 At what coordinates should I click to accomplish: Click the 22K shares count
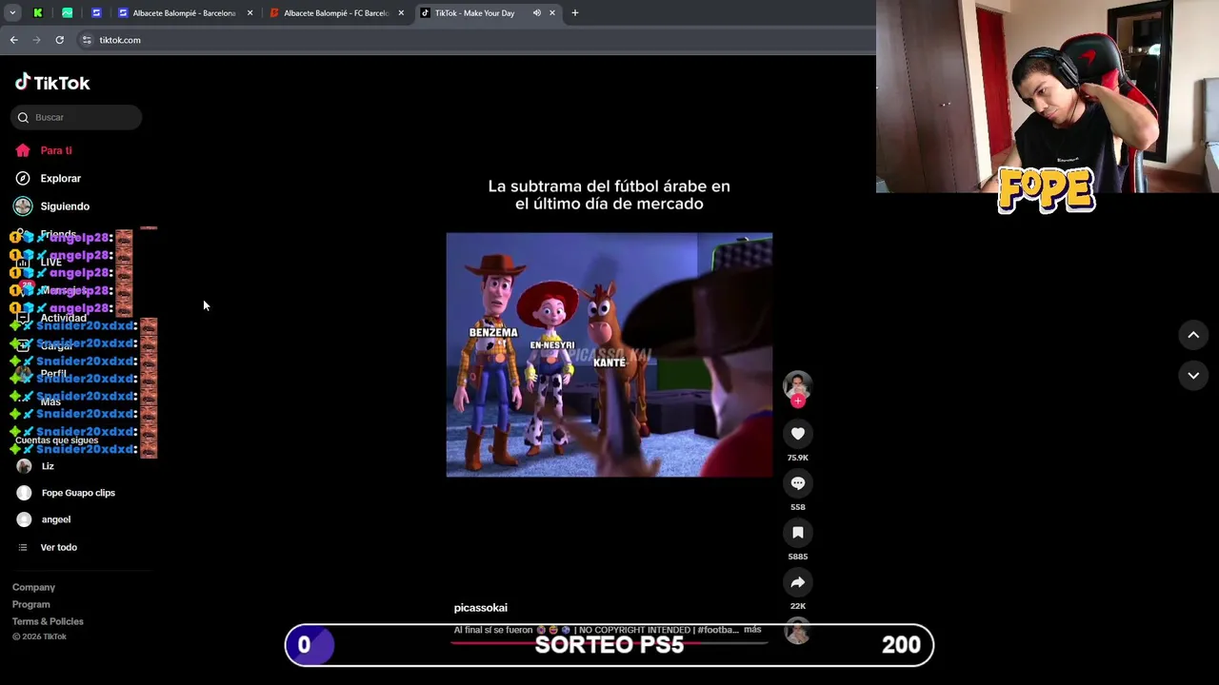798,606
